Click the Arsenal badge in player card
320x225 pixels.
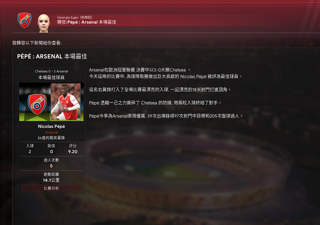(37, 104)
